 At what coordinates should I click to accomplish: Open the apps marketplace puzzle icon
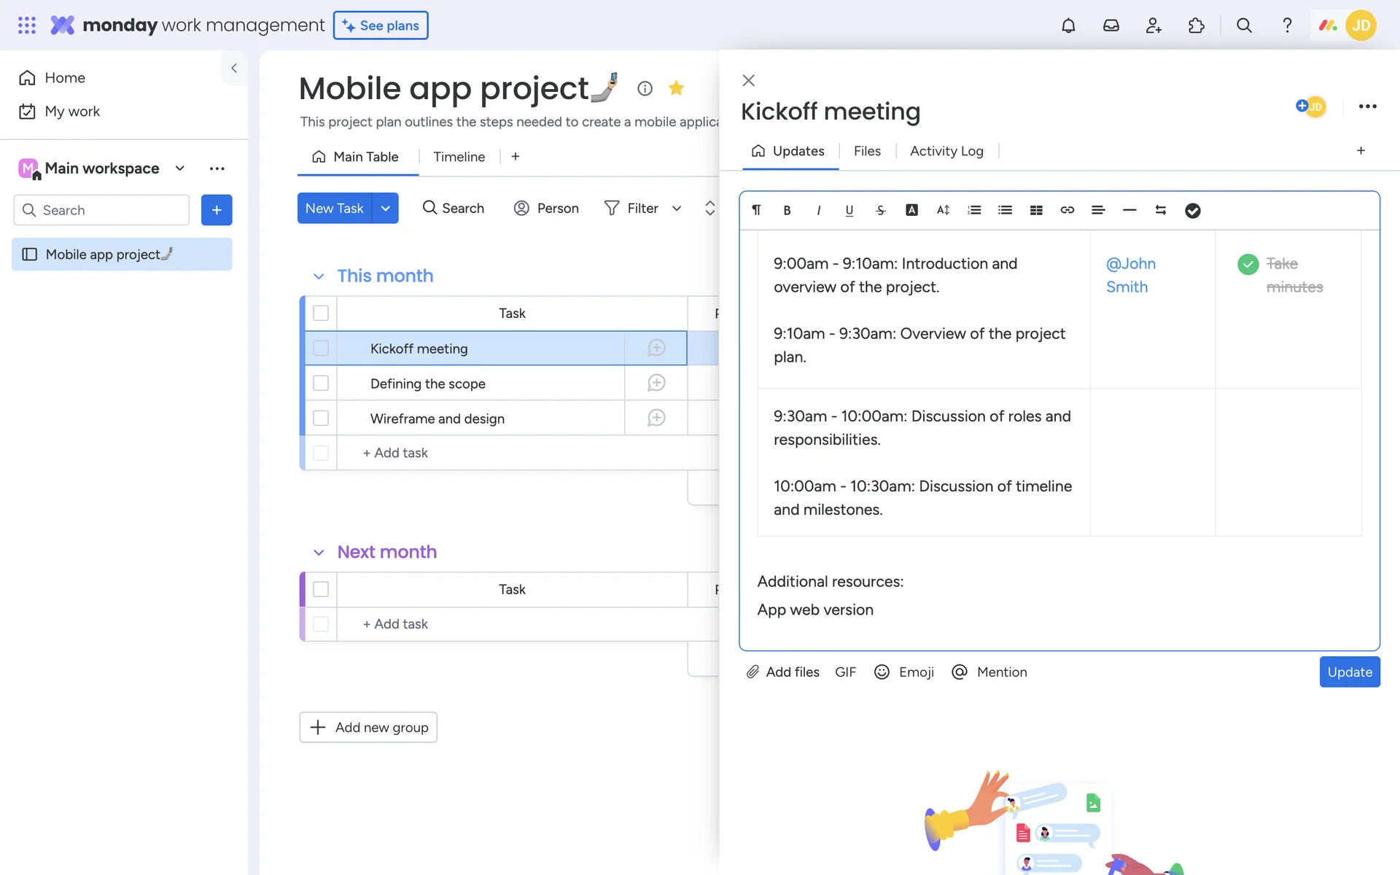pos(1196,26)
